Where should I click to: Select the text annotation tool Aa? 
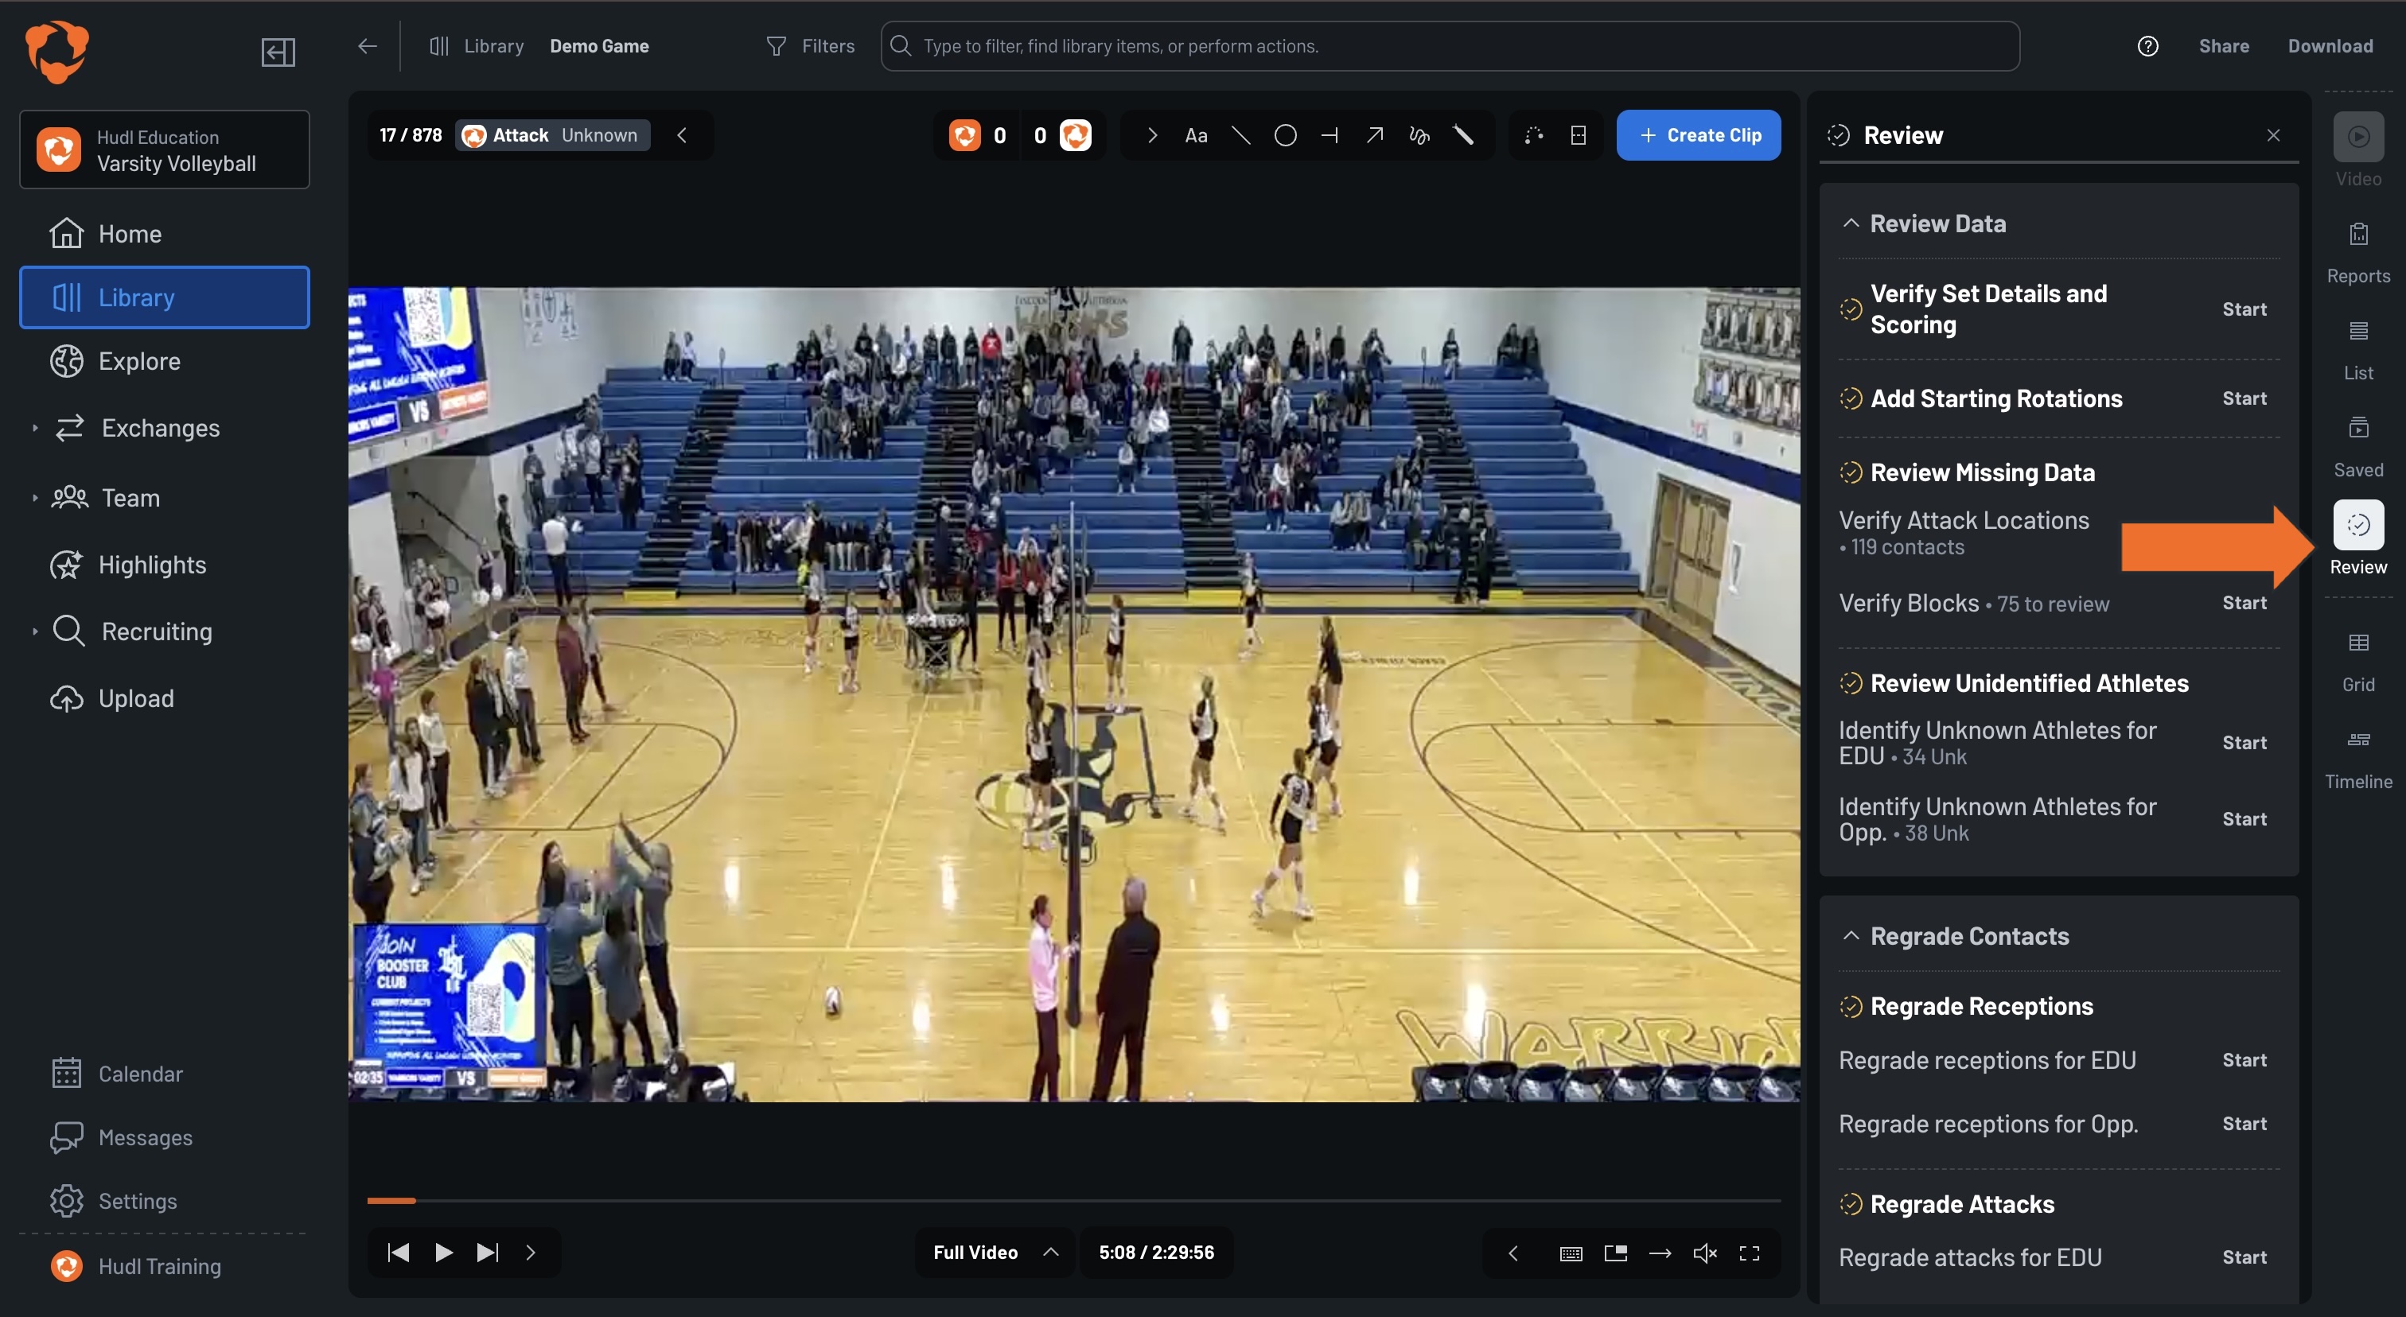pyautogui.click(x=1196, y=135)
